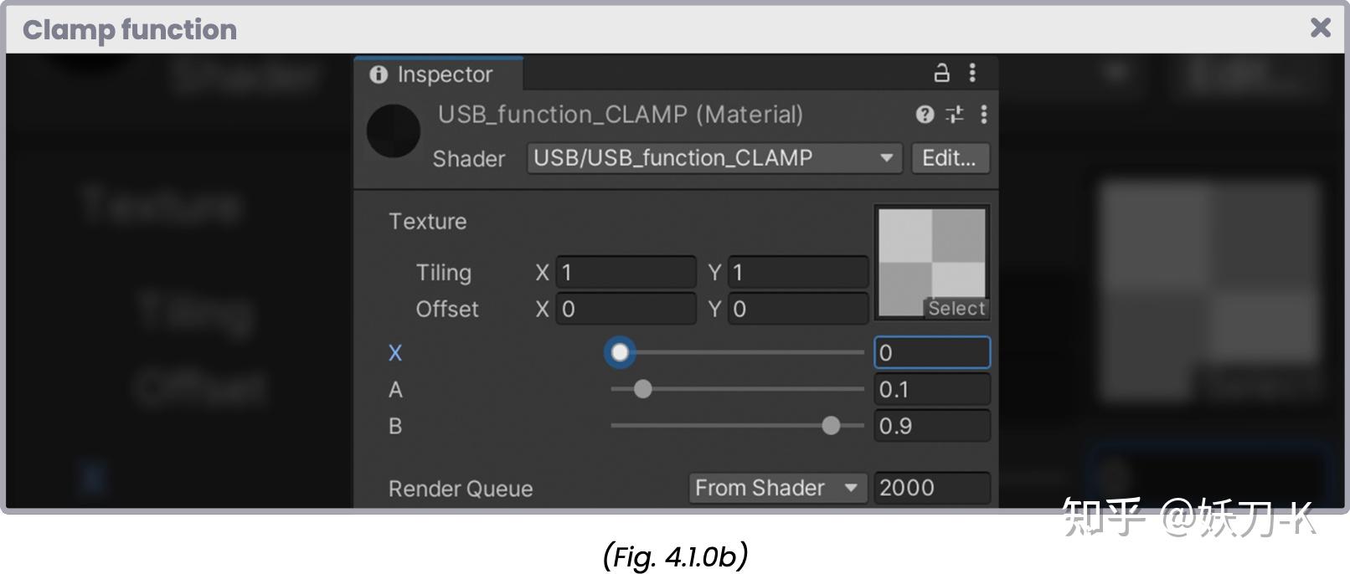Open the material's three-dot context menu
The height and width of the screenshot is (574, 1350).
click(983, 115)
